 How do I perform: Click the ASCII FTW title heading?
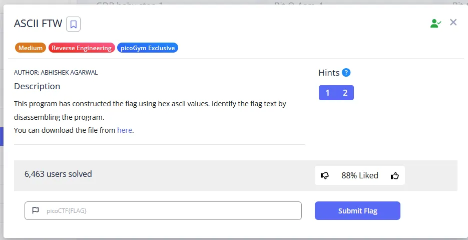38,24
